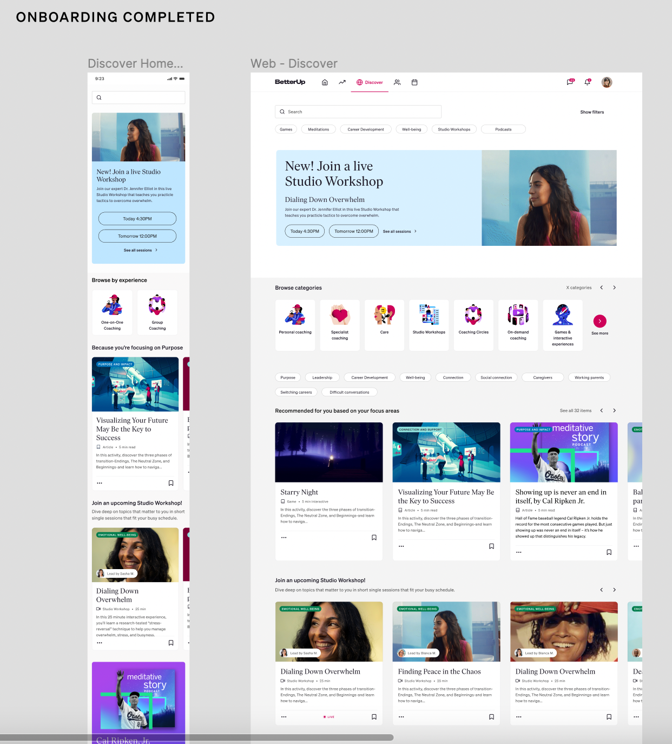This screenshot has height=744, width=672.
Task: Open the people icon in web navbar
Action: click(397, 82)
